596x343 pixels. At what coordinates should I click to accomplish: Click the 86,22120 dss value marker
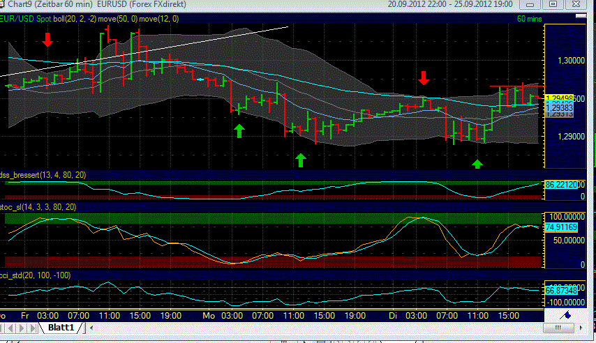coord(561,185)
